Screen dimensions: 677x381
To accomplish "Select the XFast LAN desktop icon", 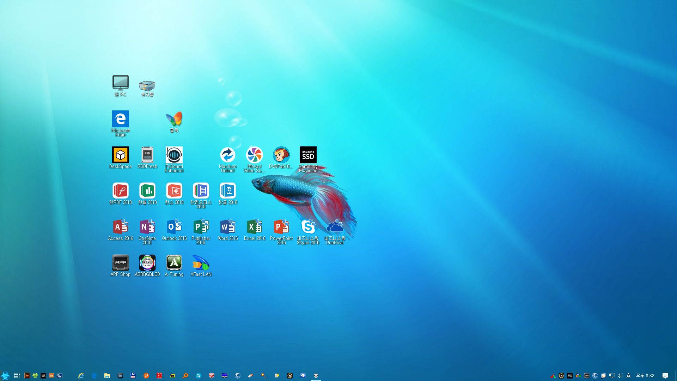I will coord(201,266).
